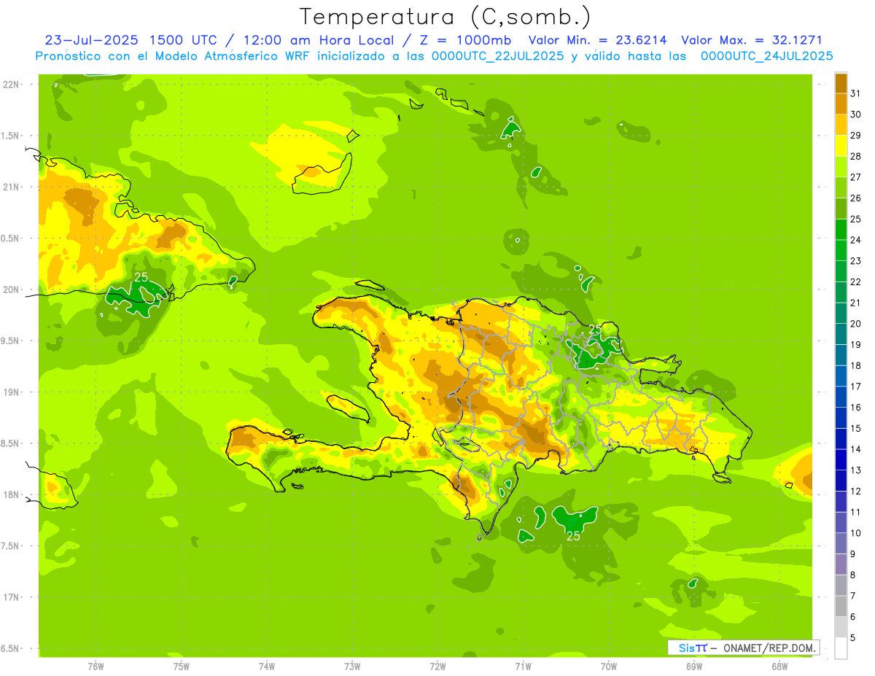Click the "72W" longitude axis label
Viewport: 875px width, 676px height.
click(437, 667)
